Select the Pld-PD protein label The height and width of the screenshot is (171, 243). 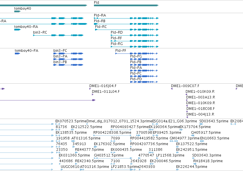pyautogui.click(x=136, y=79)
